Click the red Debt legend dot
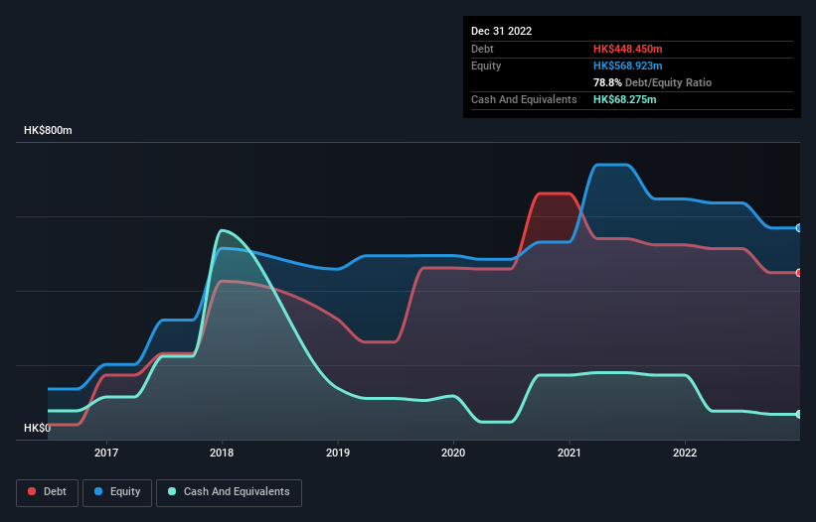The width and height of the screenshot is (816, 522). point(32,491)
